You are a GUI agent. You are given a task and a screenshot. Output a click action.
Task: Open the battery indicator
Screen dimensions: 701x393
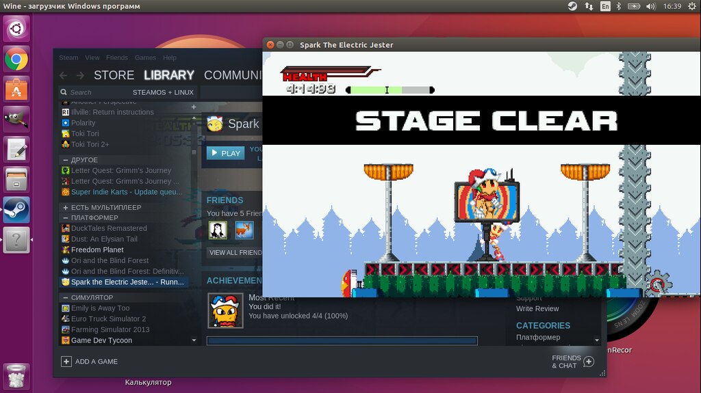(634, 6)
